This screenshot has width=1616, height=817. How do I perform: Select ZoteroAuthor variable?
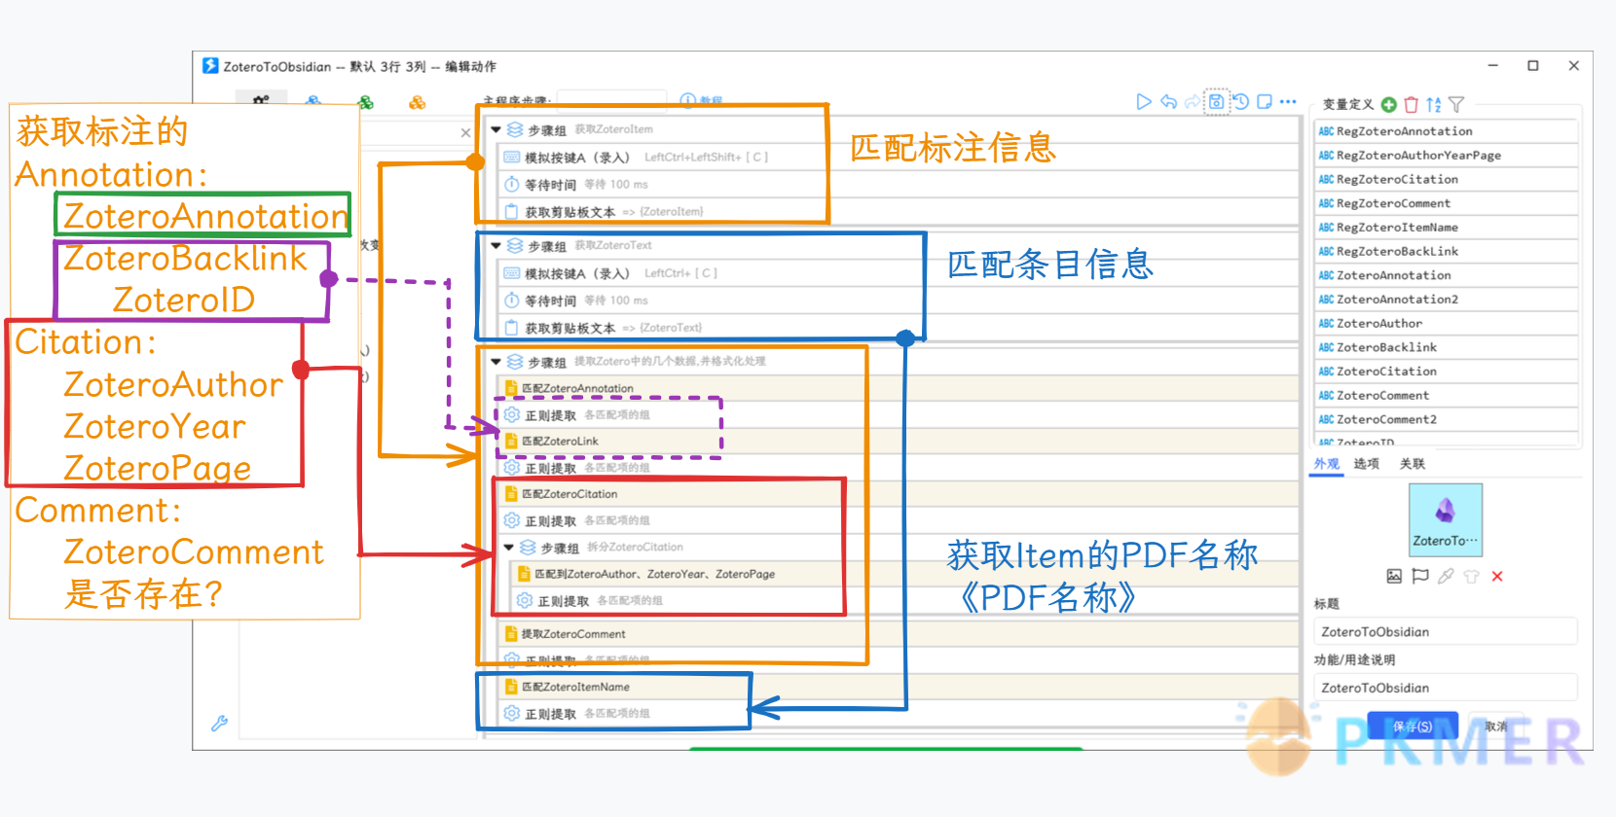coord(1445,324)
